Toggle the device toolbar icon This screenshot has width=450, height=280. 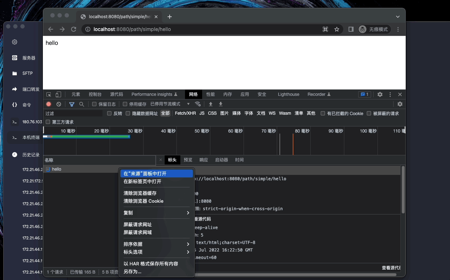click(58, 94)
